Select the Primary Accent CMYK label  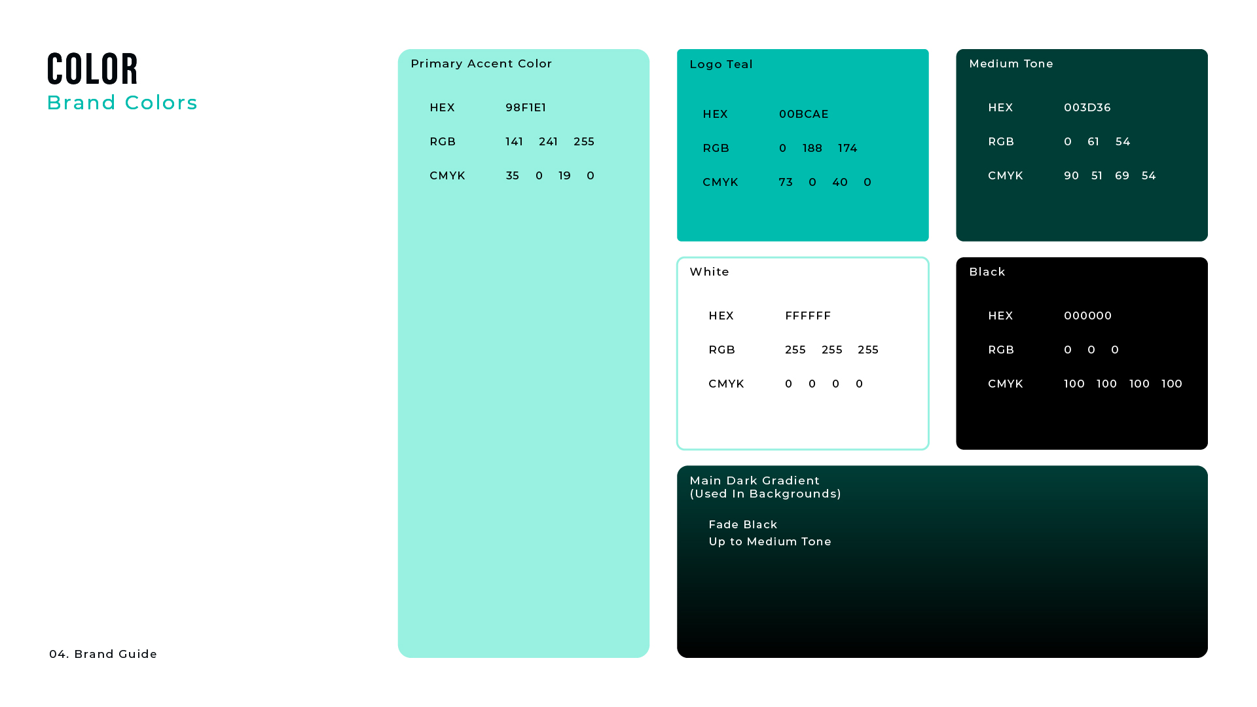tap(447, 175)
